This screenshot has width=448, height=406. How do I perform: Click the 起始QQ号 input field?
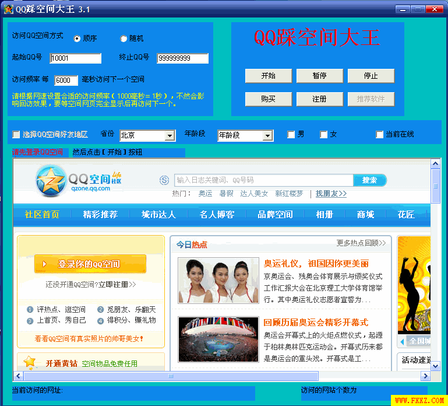[76, 58]
